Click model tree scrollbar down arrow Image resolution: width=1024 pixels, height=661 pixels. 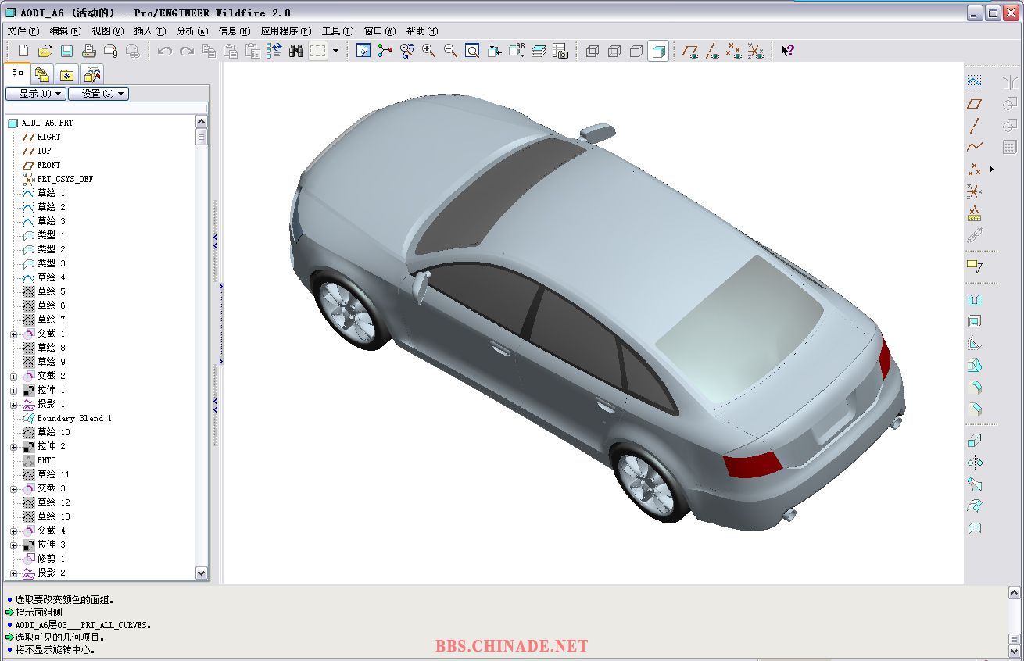coord(202,573)
